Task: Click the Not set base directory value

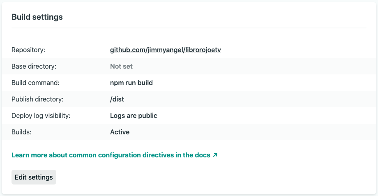Action: 121,66
